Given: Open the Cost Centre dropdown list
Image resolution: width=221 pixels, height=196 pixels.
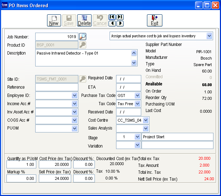Looking at the screenshot, I should click(x=146, y=120).
